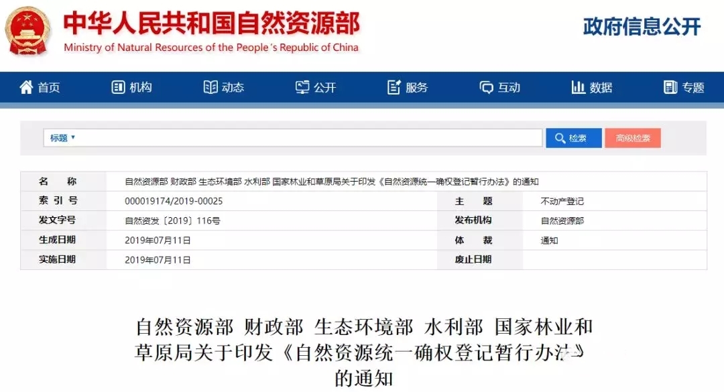Image resolution: width=724 pixels, height=392 pixels.
Task: Open the 标题 search-field dropdown
Action: pos(62,138)
